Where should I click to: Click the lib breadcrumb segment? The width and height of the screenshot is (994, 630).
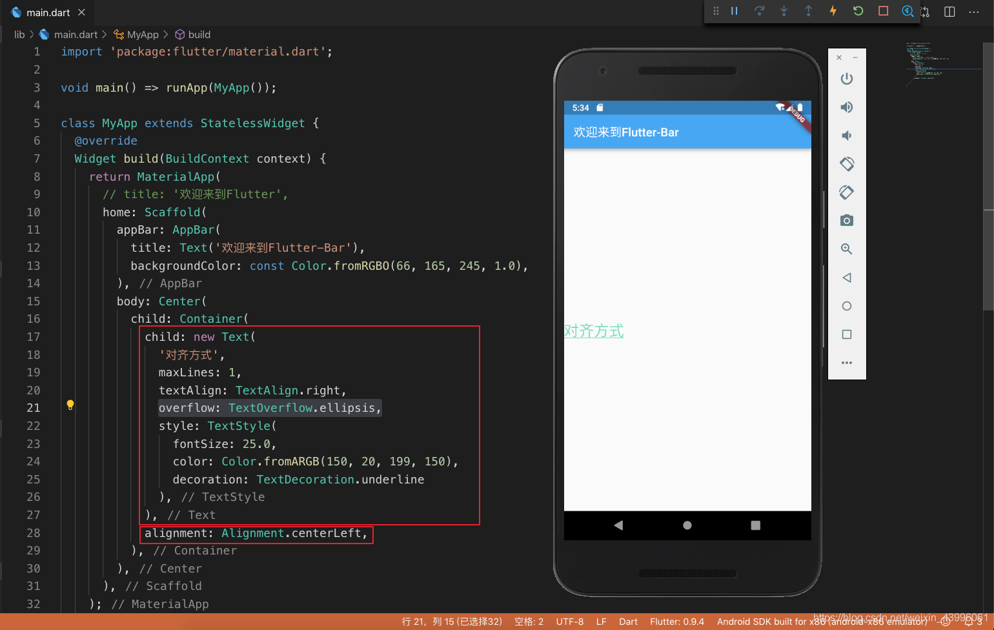point(19,34)
